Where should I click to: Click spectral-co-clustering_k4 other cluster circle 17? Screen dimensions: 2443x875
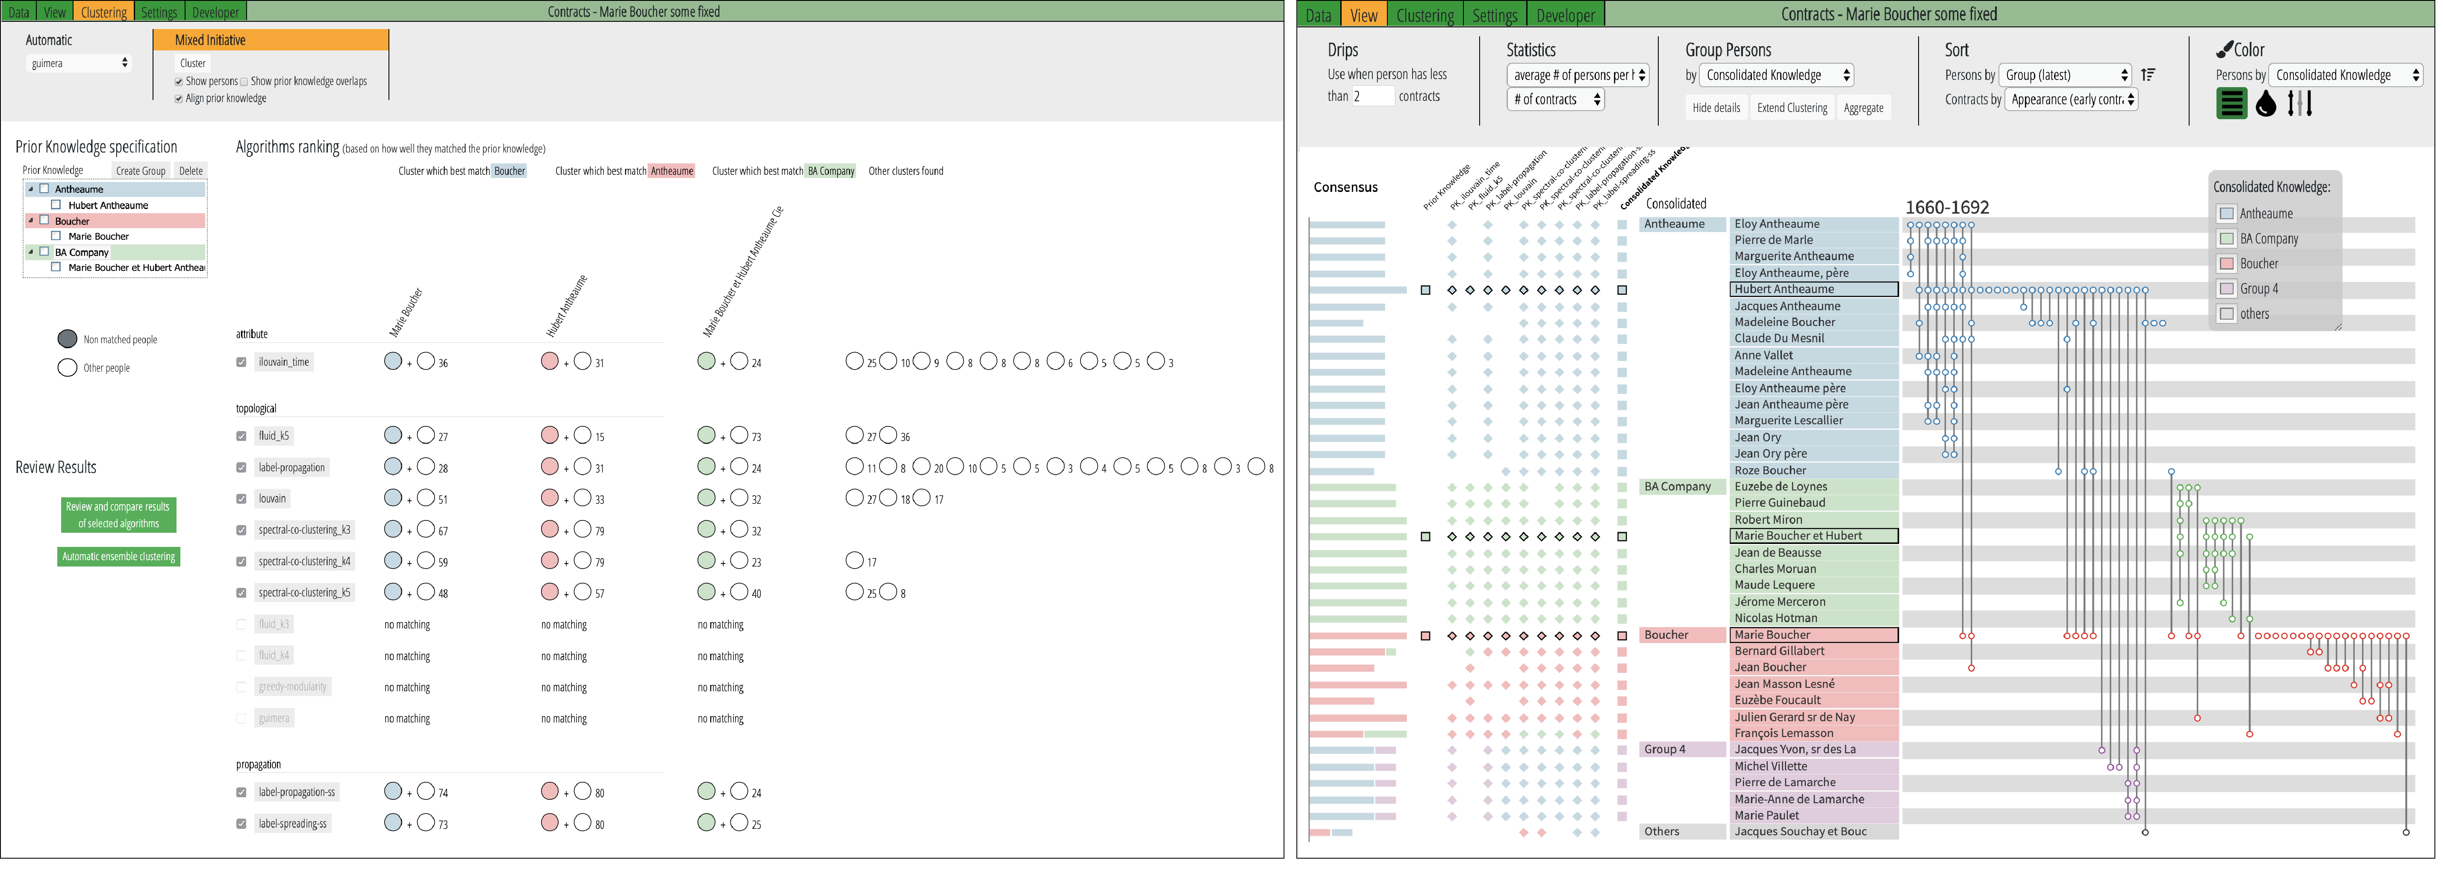tap(854, 560)
